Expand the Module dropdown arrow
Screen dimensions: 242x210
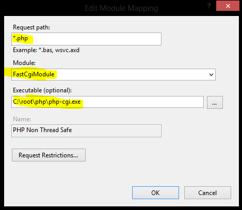211,75
